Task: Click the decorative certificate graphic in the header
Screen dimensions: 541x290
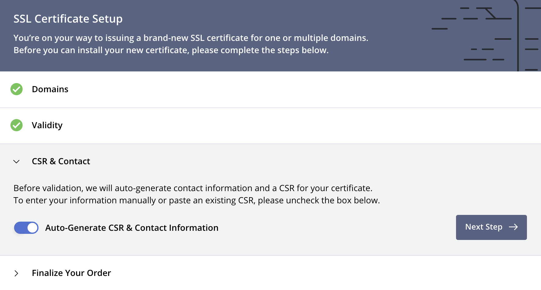Action: tap(486, 36)
